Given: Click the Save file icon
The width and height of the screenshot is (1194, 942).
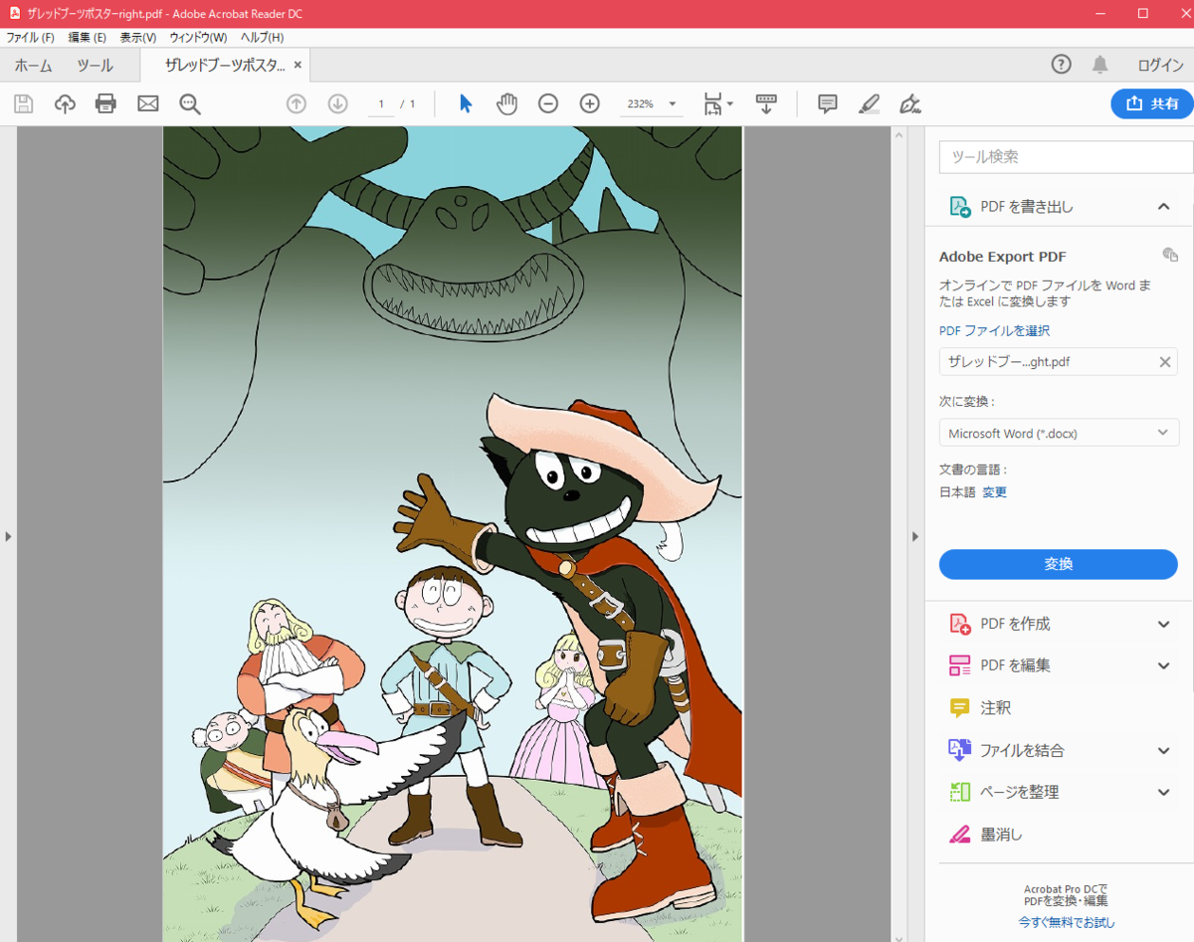Looking at the screenshot, I should (x=24, y=103).
